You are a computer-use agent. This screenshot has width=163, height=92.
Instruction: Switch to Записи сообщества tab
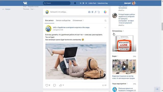[x=63, y=20]
